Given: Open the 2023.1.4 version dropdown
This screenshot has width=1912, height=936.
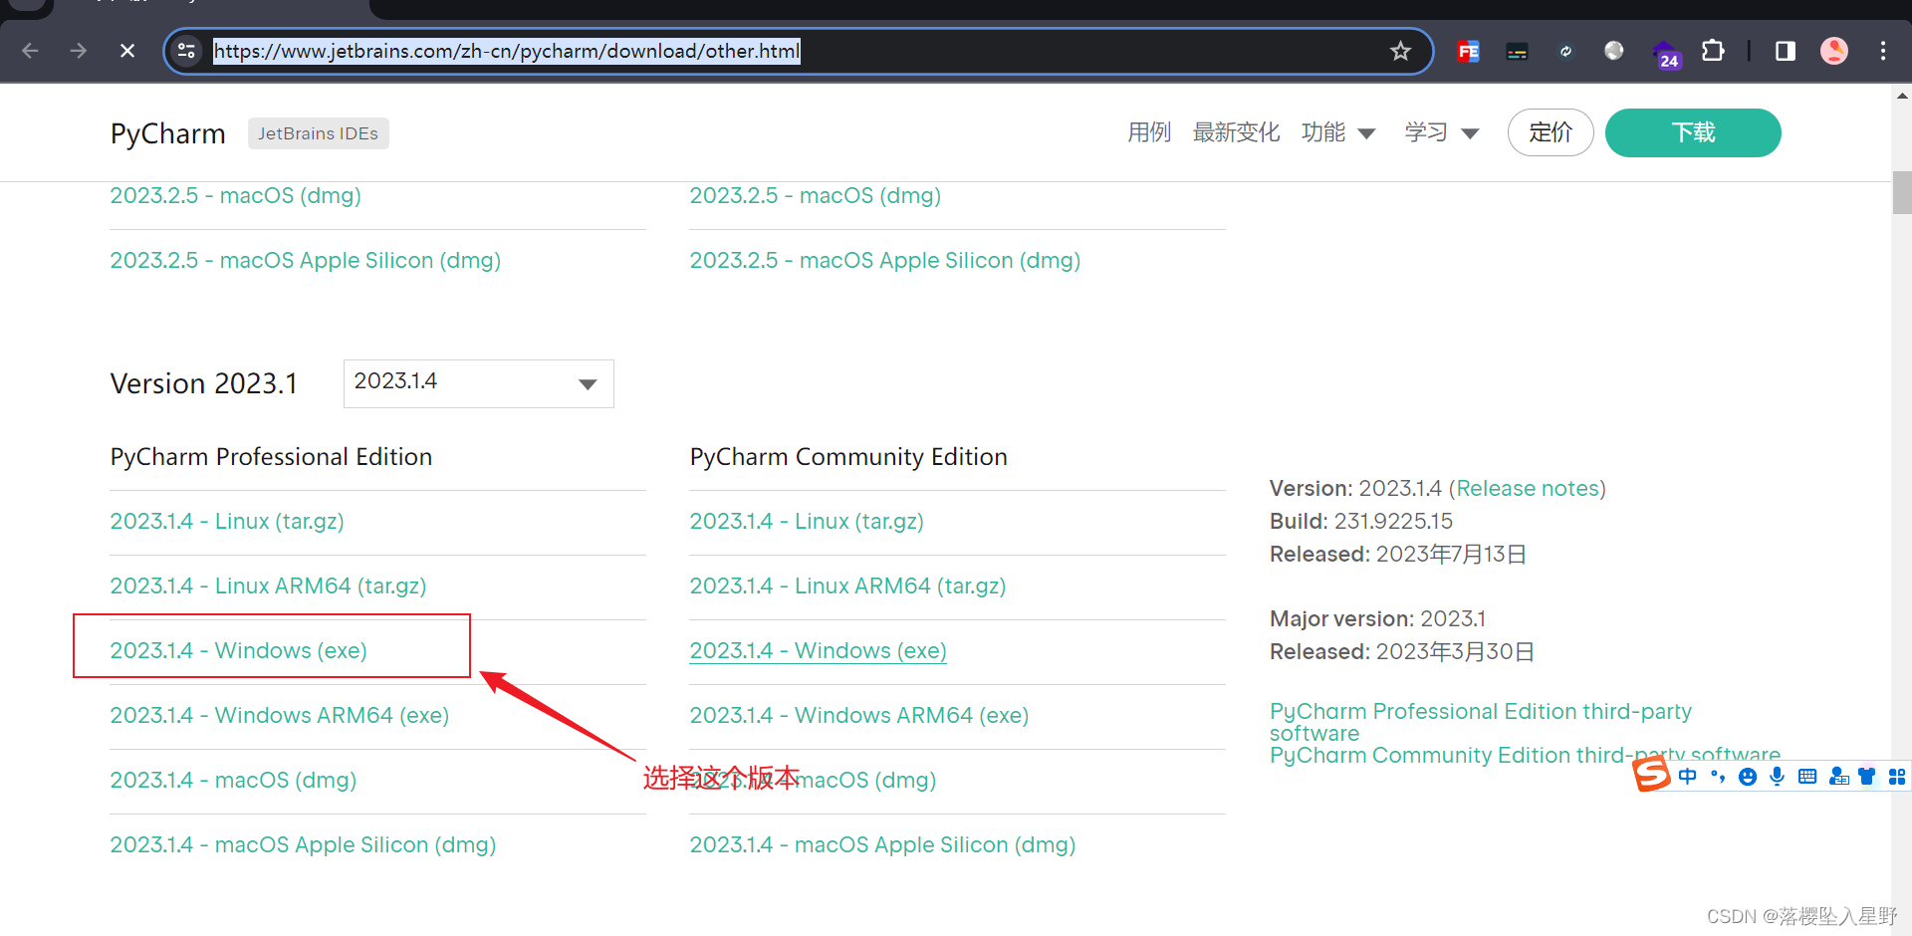Looking at the screenshot, I should [x=479, y=383].
